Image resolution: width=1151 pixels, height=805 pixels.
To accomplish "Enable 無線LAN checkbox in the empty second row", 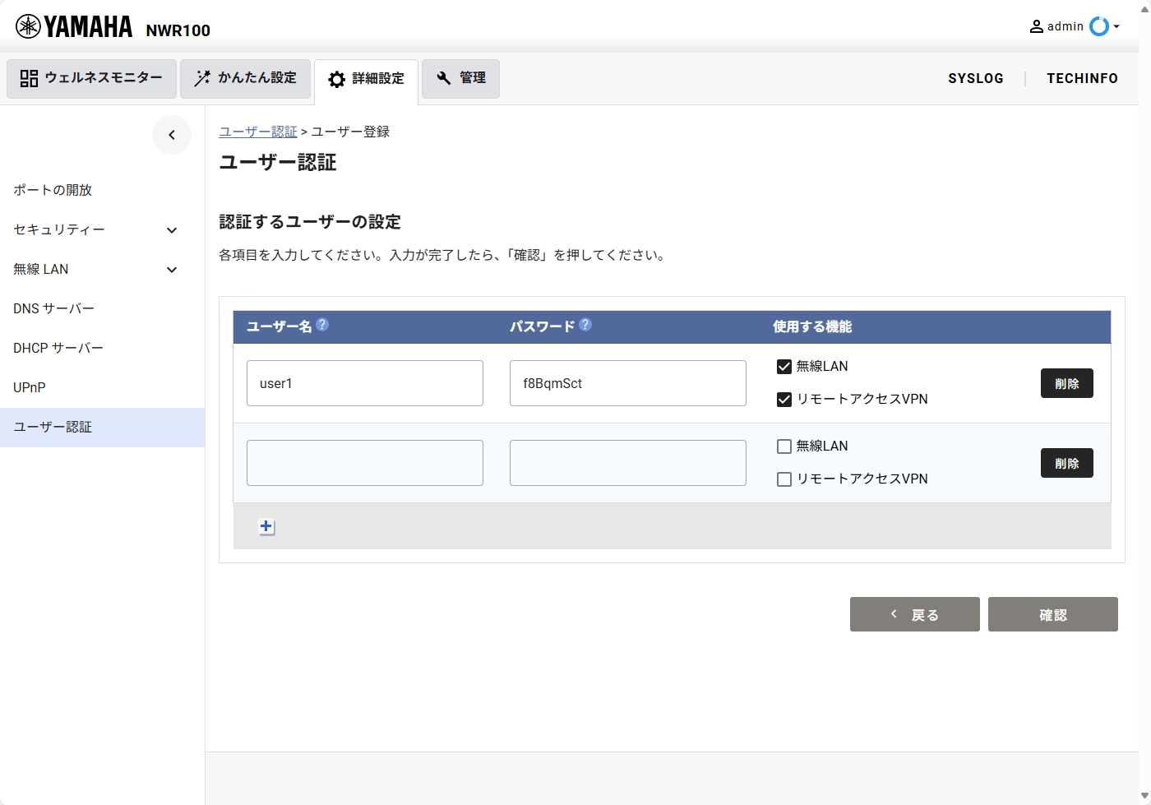I will click(784, 446).
